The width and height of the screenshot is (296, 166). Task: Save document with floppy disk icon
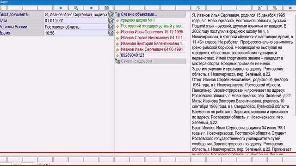(x=107, y=8)
